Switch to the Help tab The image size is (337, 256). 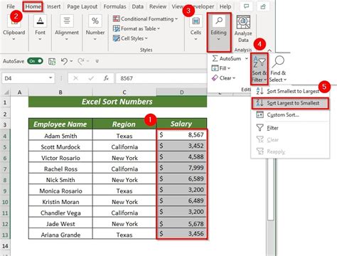tap(225, 6)
